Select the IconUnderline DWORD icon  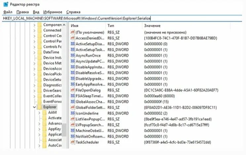73,113
